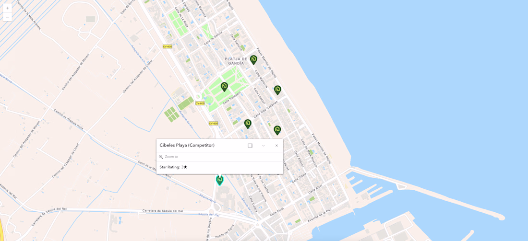
Task: Close the Cibeles Playa popup
Action: pos(276,146)
